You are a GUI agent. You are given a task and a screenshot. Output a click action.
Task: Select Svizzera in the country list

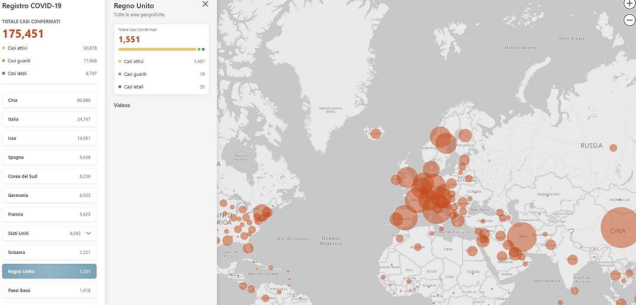point(49,253)
